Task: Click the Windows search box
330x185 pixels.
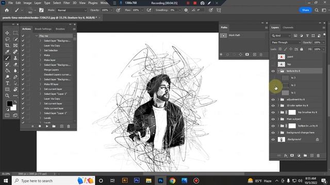Action: 54,180
